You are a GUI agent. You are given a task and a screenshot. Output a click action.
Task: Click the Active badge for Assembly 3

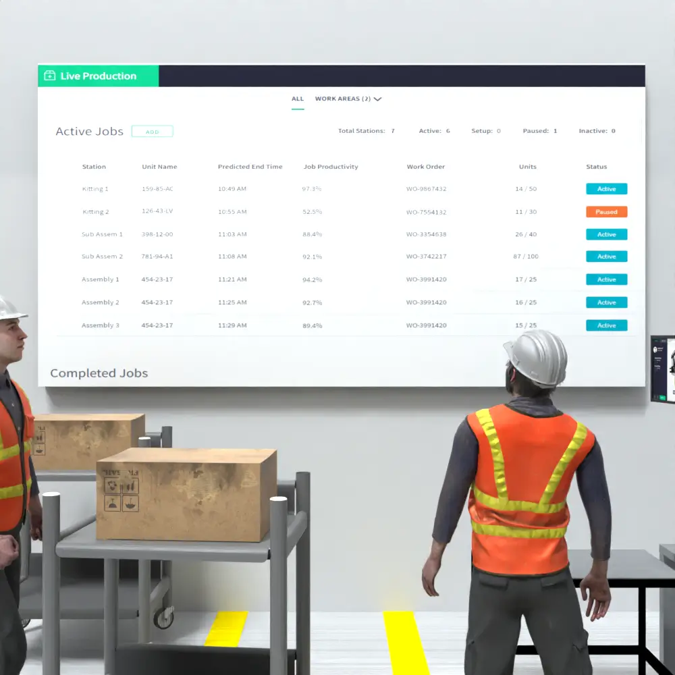[x=606, y=325]
